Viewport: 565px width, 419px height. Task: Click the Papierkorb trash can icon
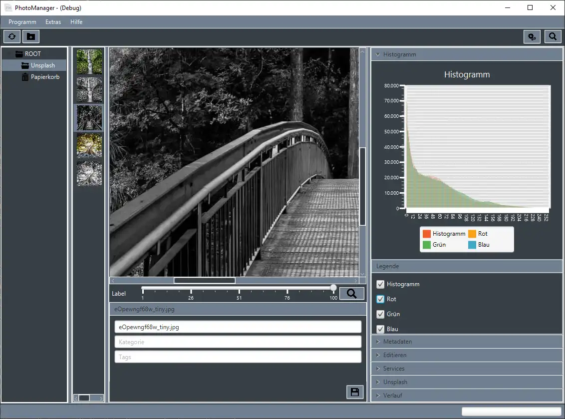(25, 77)
